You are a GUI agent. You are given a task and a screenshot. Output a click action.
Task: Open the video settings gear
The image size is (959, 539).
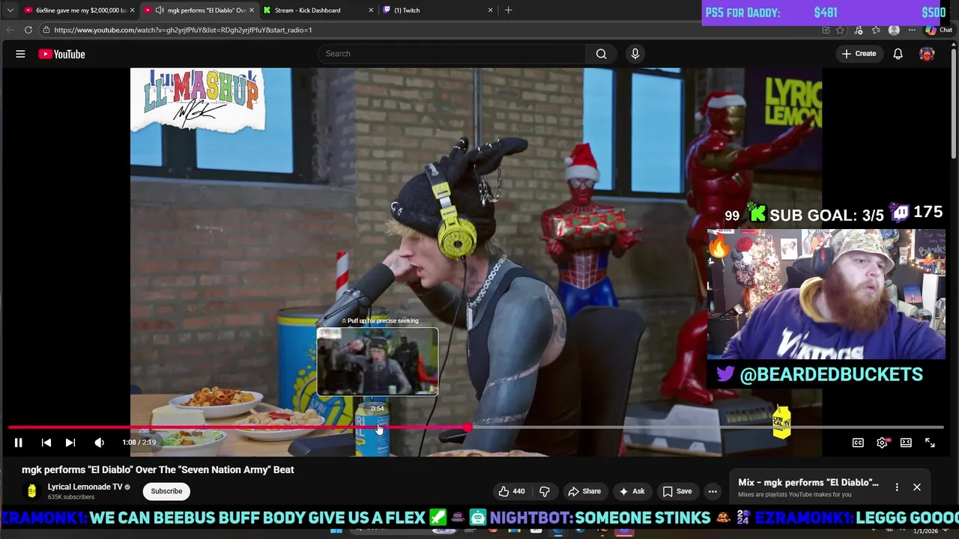[x=882, y=443]
